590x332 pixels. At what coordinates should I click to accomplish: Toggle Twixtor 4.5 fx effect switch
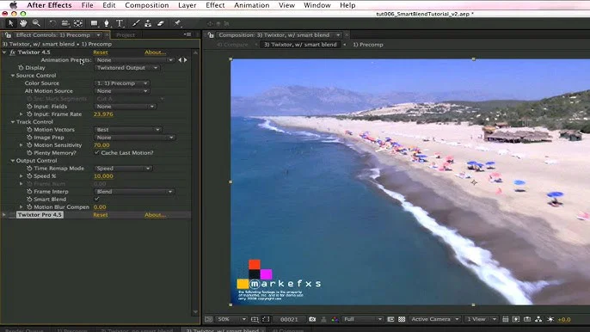(12, 52)
